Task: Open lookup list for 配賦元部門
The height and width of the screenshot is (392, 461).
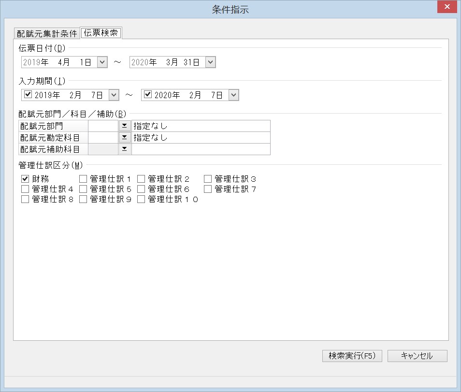Action: click(124, 126)
